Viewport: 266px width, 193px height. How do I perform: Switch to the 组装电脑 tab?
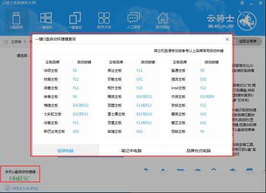pos(66,151)
